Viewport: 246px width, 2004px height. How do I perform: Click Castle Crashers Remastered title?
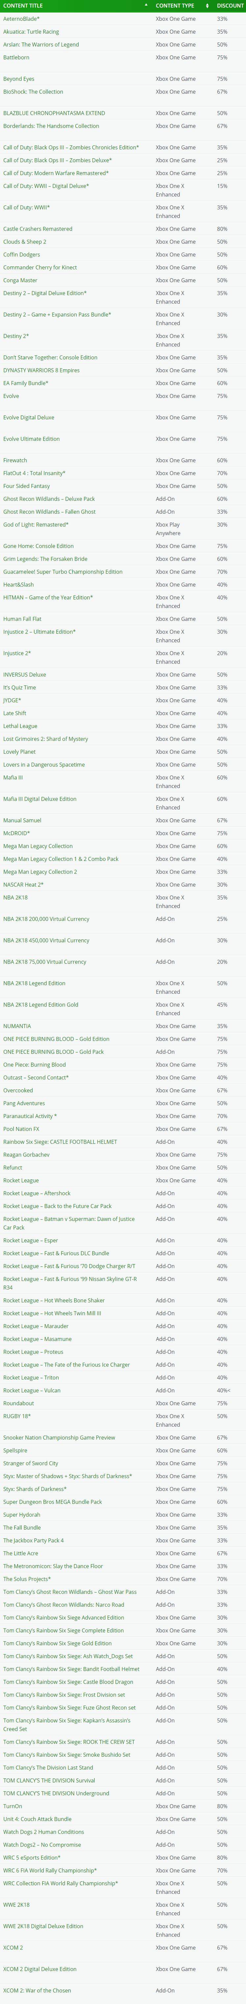pyautogui.click(x=38, y=229)
